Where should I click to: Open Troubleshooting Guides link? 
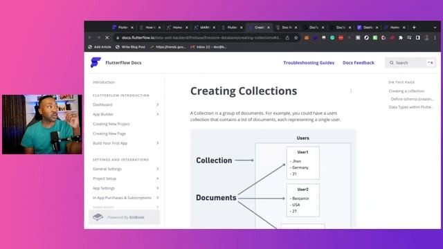click(309, 63)
